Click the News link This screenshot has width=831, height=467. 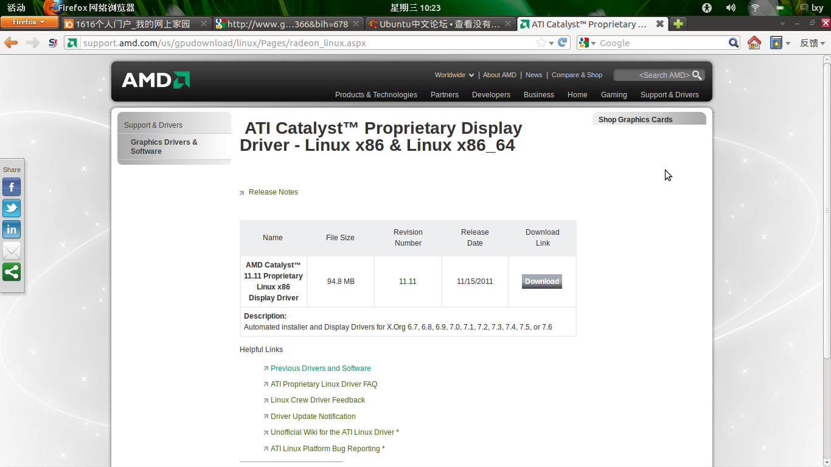coord(534,75)
